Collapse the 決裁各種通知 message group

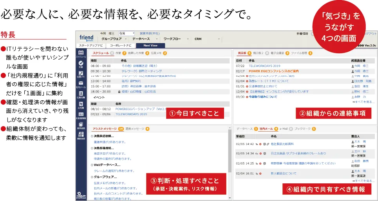coord(92,148)
